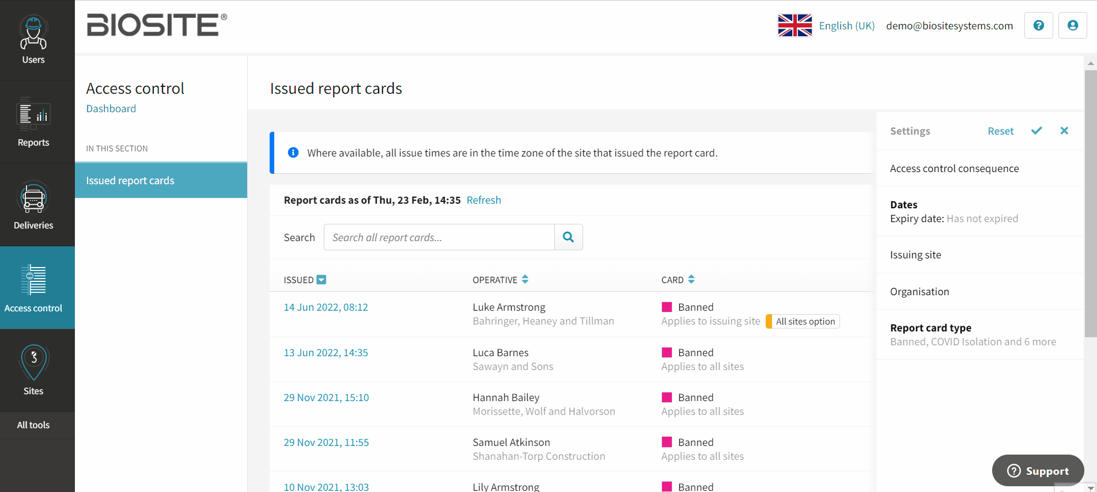Open the user account profile icon

(x=1072, y=25)
